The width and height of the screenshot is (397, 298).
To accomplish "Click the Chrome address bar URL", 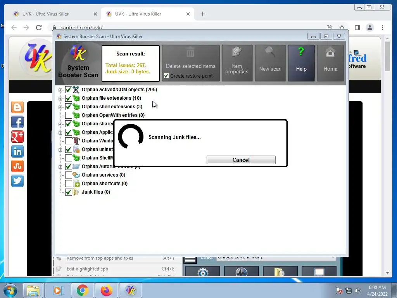I will (81, 28).
